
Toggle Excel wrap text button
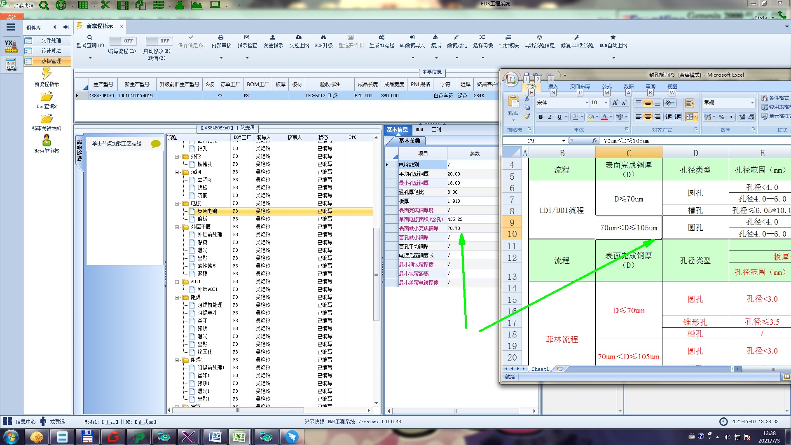tap(690, 103)
